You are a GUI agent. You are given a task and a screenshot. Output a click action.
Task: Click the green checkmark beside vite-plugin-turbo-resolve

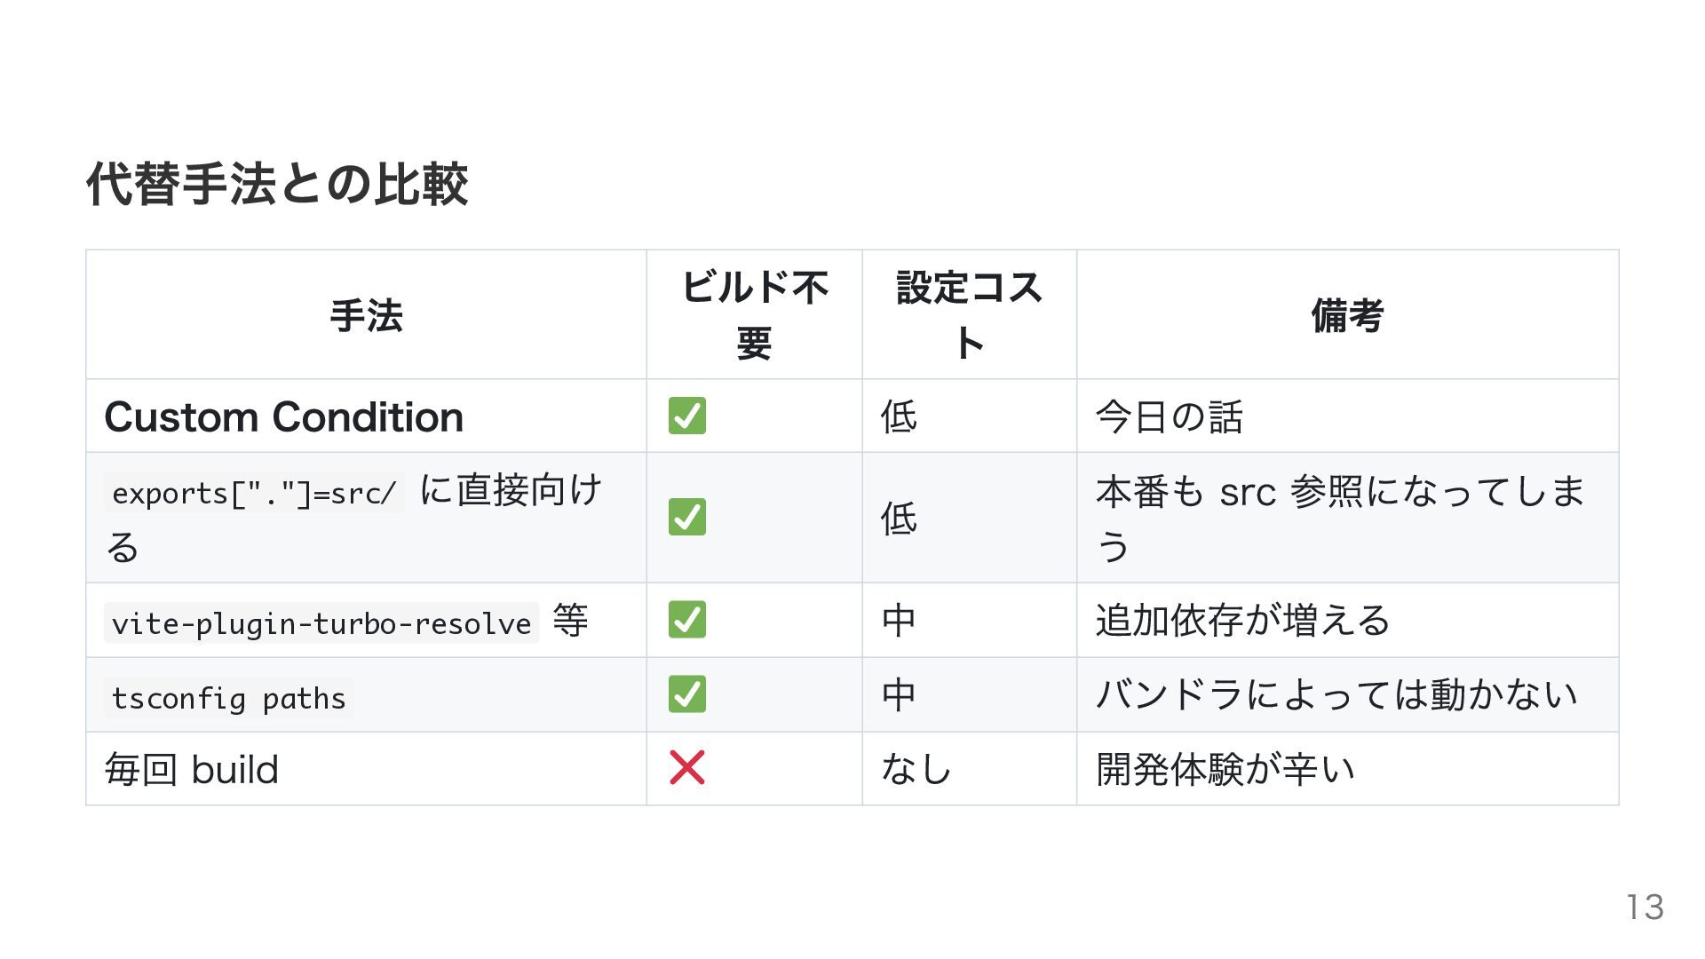(687, 620)
